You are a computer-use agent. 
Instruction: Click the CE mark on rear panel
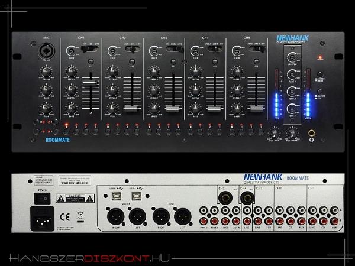click(x=64, y=217)
